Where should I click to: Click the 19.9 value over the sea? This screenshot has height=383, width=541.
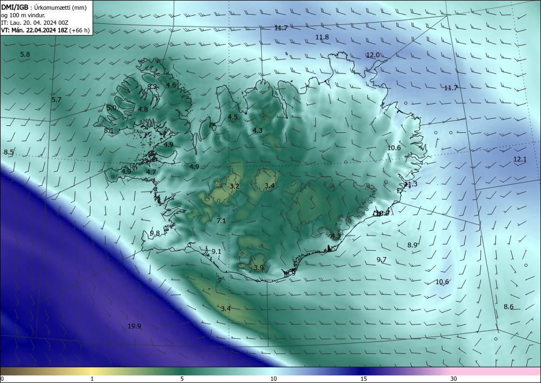134,326
